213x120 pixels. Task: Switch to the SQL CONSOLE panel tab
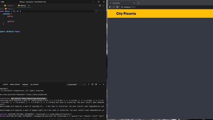tap(35, 84)
